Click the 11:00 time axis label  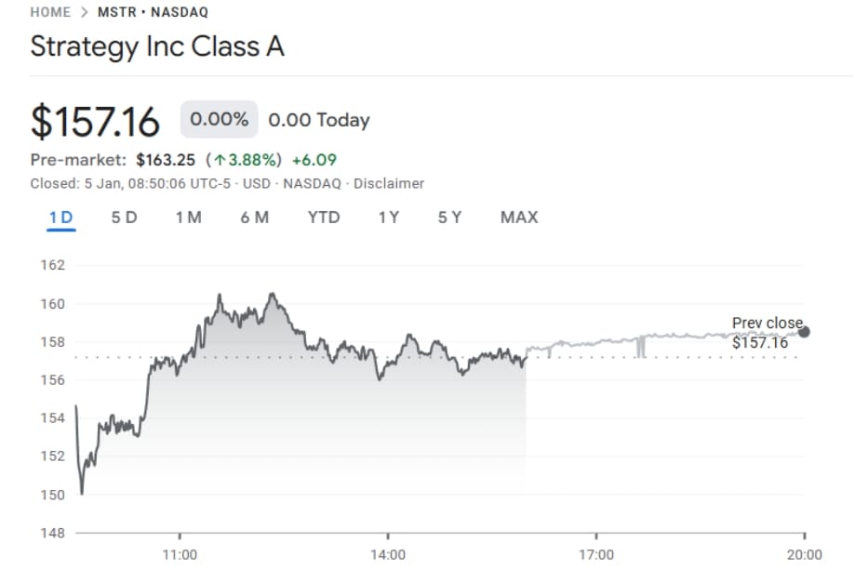180,555
